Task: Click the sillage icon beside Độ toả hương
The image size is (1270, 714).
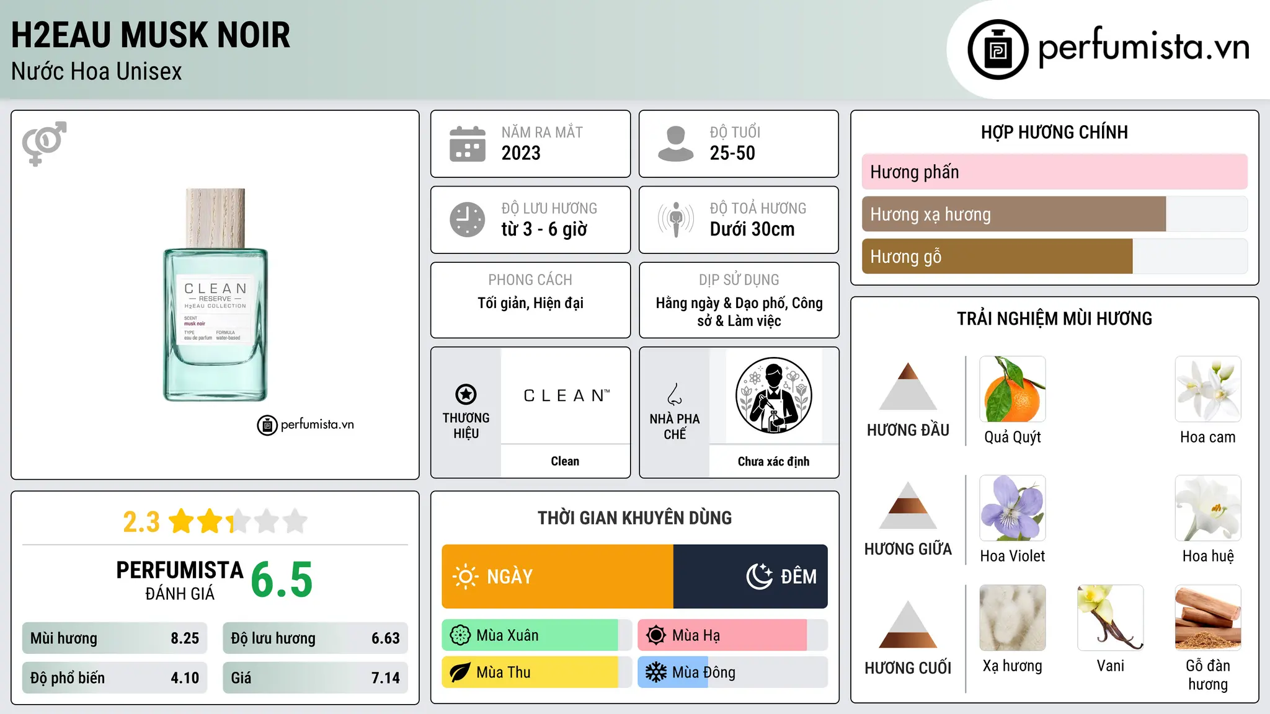Action: tap(676, 219)
